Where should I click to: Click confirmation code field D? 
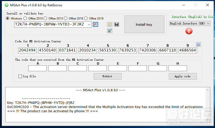pos(98,68)
